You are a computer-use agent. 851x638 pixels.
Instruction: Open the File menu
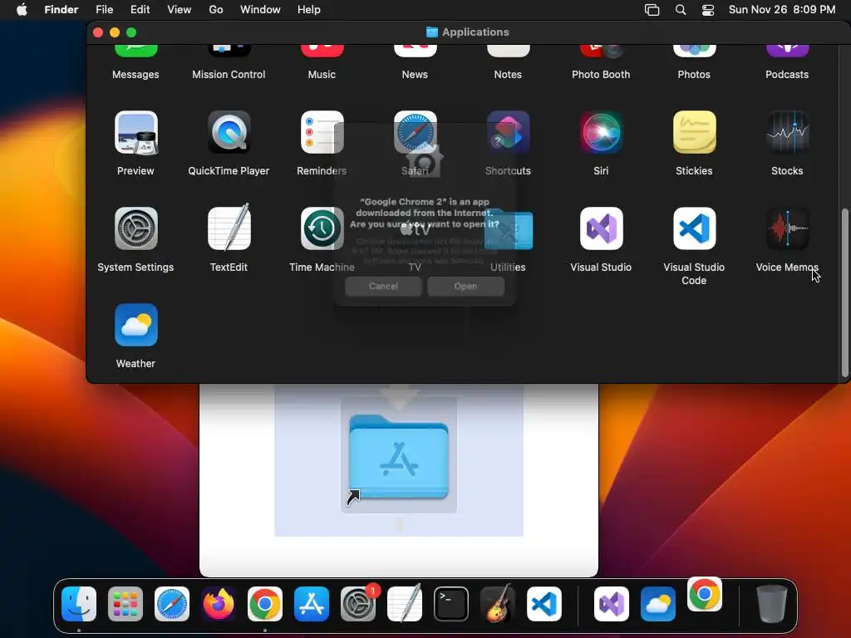104,10
